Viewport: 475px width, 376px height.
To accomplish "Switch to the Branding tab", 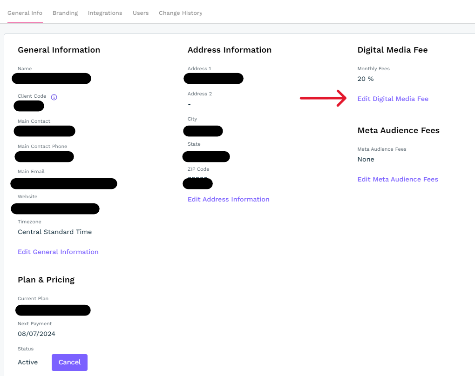I will coord(65,13).
